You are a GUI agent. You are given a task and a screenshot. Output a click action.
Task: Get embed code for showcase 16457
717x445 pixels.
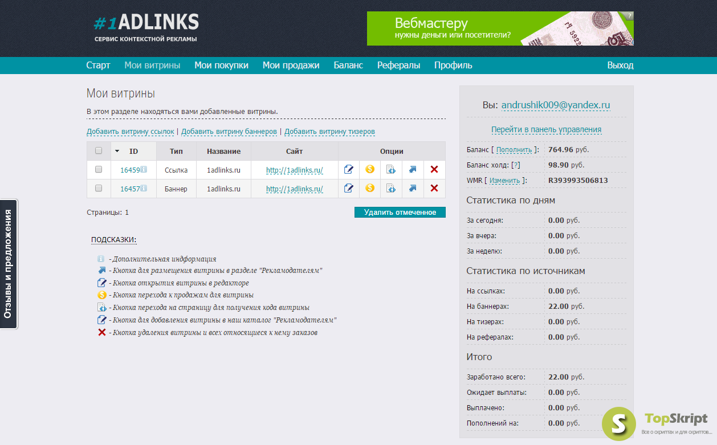391,188
